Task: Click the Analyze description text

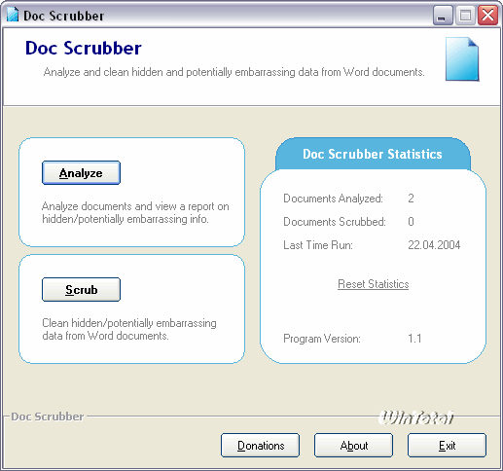Action: 135,212
